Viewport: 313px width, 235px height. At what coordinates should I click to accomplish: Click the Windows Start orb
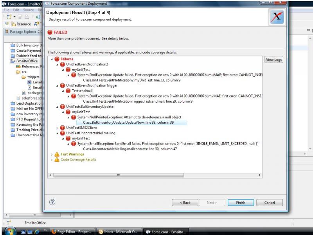point(11,231)
